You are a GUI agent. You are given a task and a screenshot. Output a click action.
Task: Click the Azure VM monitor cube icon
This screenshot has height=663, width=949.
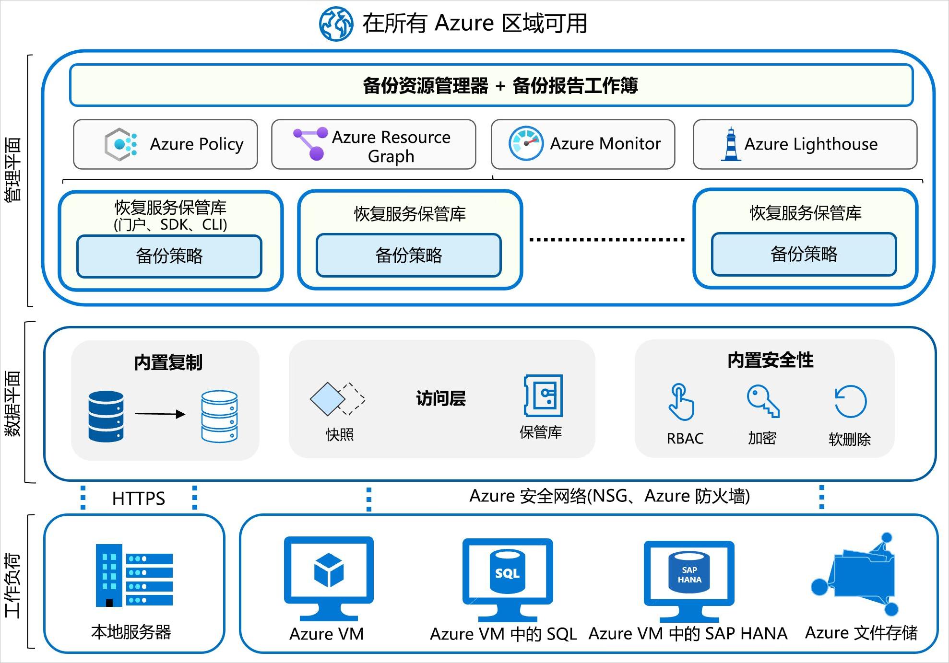tap(329, 579)
